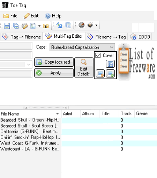This screenshot has width=157, height=178.
Task: Click the Copy focused button
Action: 54,62
